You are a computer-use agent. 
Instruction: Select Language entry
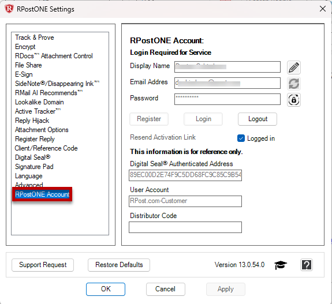[x=29, y=176]
